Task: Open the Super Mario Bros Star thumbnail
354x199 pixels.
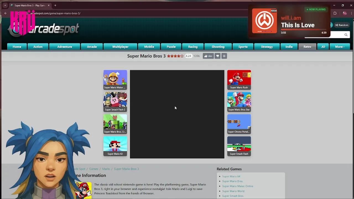Action: pos(239,102)
